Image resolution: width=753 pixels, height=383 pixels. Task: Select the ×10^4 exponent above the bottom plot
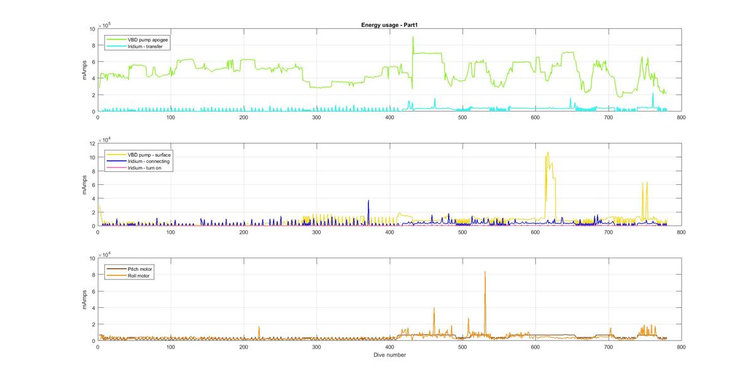[105, 254]
